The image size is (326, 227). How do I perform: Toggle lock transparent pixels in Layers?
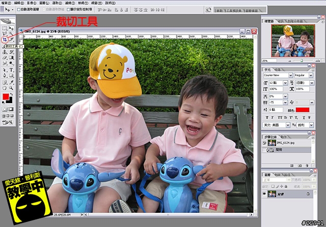coord(273,186)
